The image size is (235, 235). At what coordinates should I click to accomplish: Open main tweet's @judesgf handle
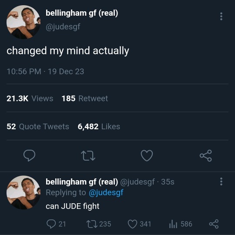pyautogui.click(x=63, y=27)
